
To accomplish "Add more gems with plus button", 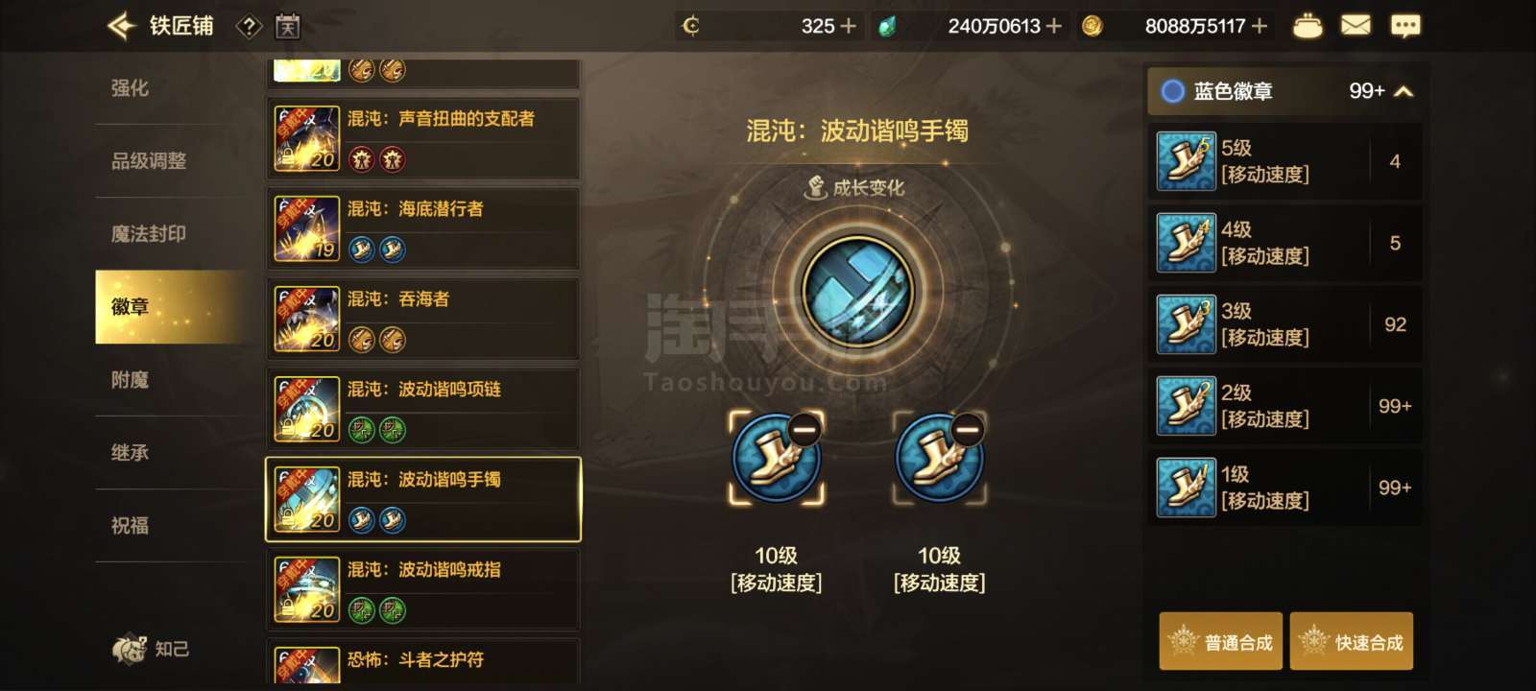I will (x=1053, y=26).
